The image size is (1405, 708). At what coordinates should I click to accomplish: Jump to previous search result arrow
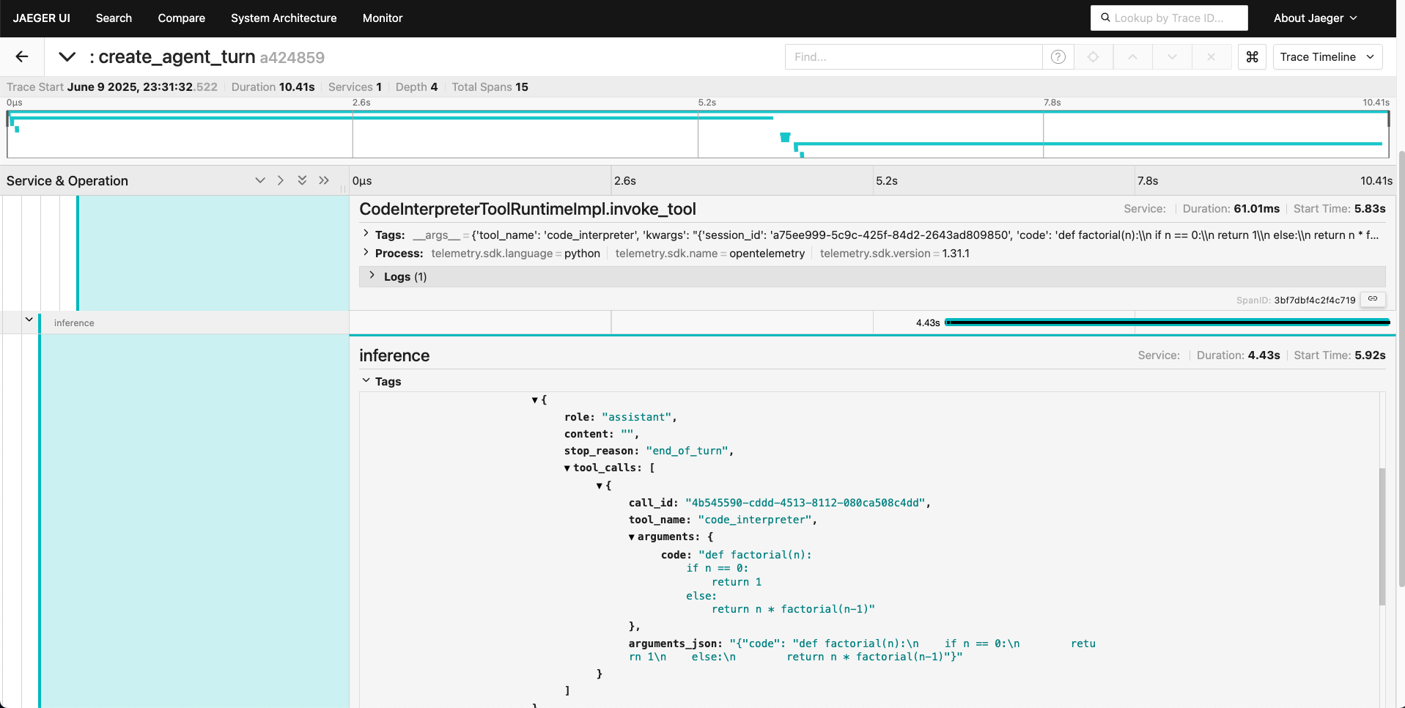click(x=1132, y=56)
